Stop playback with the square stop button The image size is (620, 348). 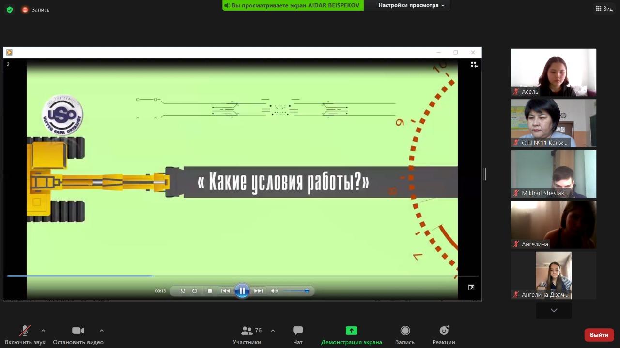click(210, 291)
